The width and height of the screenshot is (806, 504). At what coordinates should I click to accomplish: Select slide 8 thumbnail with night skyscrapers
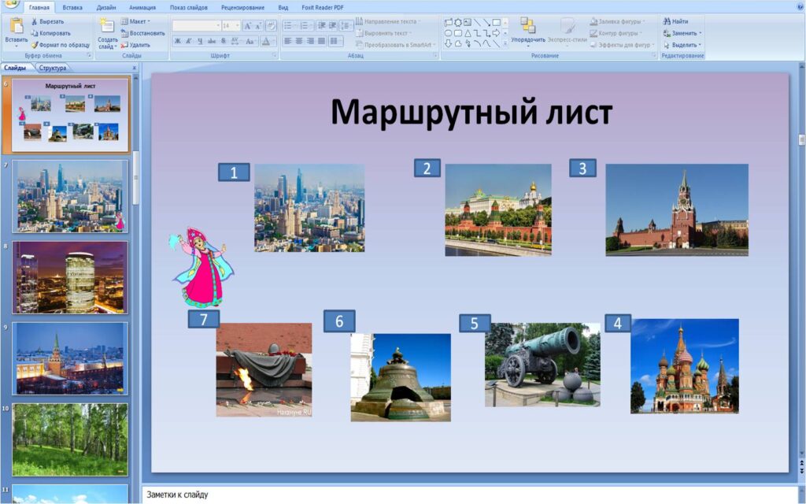click(x=70, y=277)
